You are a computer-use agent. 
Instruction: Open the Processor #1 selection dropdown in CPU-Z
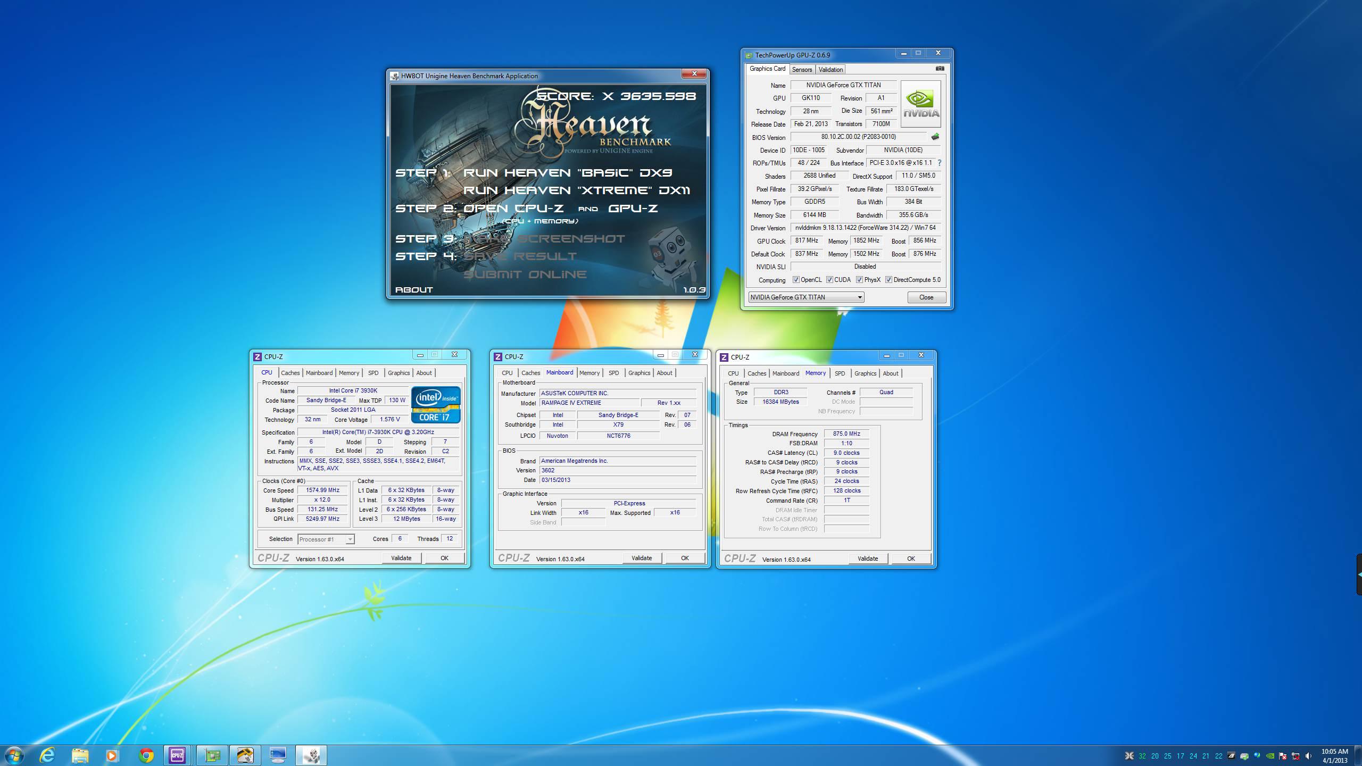point(326,539)
